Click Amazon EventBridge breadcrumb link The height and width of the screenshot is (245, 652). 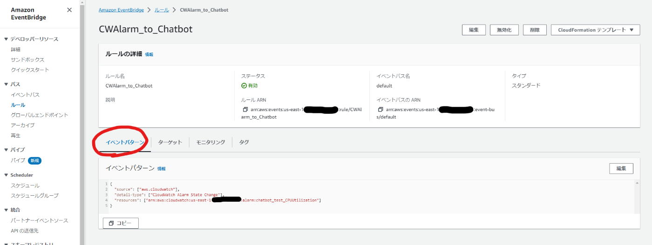coord(121,10)
